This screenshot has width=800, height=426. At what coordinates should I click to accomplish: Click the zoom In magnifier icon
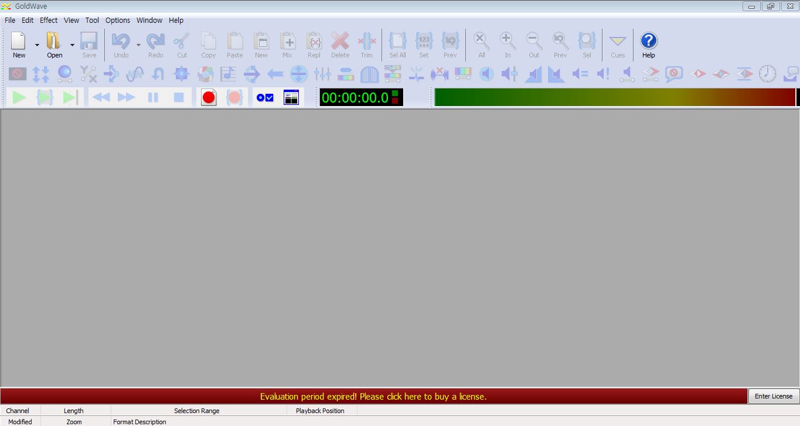pos(508,45)
